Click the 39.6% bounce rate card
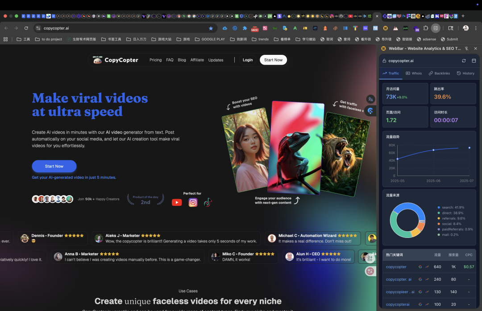 click(x=453, y=93)
